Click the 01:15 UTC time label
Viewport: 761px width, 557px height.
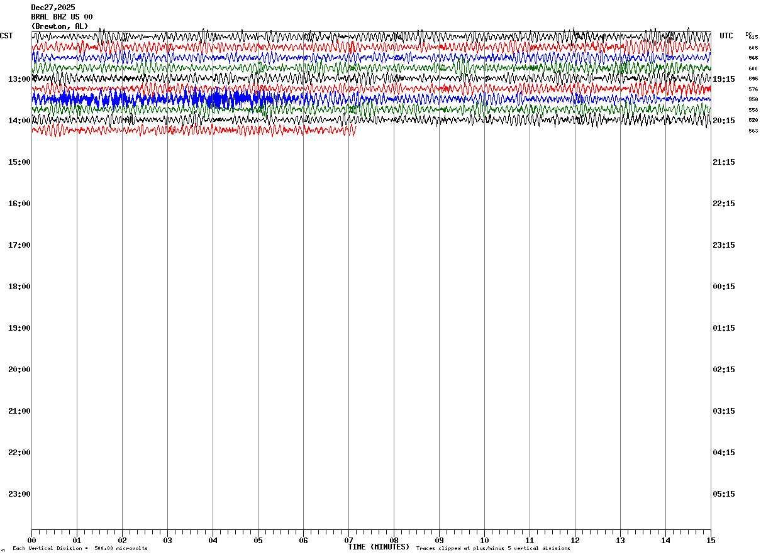[724, 328]
